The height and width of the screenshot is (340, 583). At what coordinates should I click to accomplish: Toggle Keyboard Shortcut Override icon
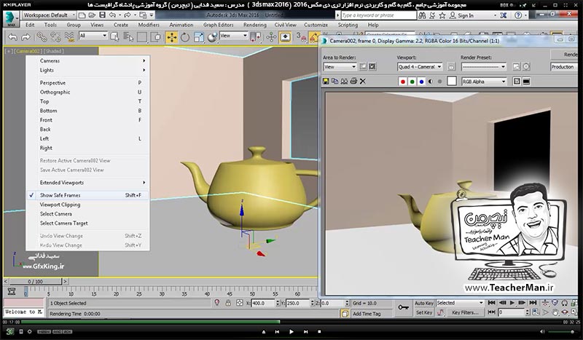285,37
